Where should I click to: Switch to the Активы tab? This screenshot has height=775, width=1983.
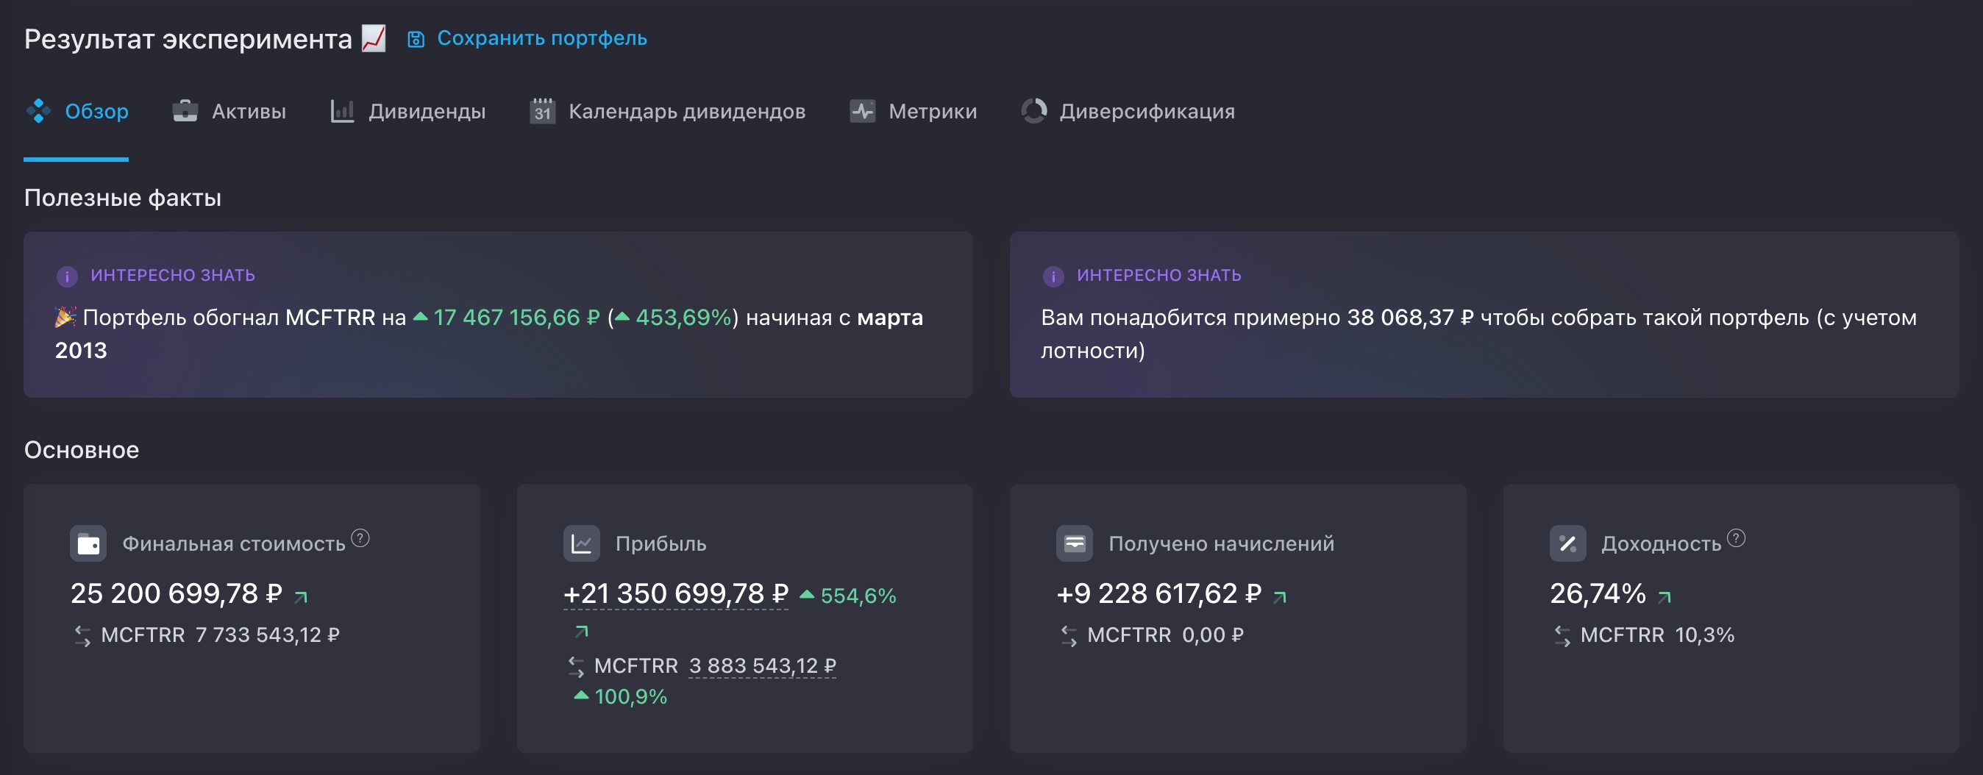229,112
